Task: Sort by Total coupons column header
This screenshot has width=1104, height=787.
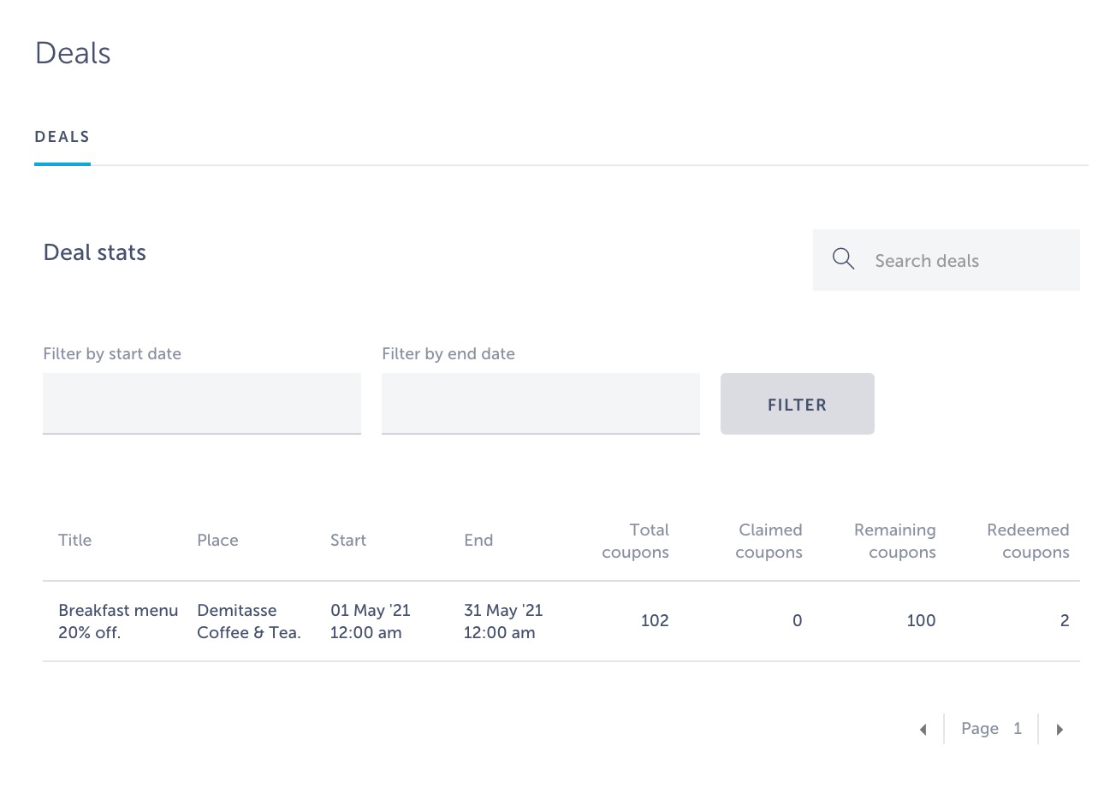Action: [635, 541]
